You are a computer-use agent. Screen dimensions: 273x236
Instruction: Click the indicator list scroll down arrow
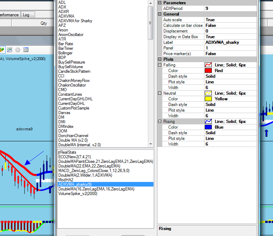click(151, 144)
